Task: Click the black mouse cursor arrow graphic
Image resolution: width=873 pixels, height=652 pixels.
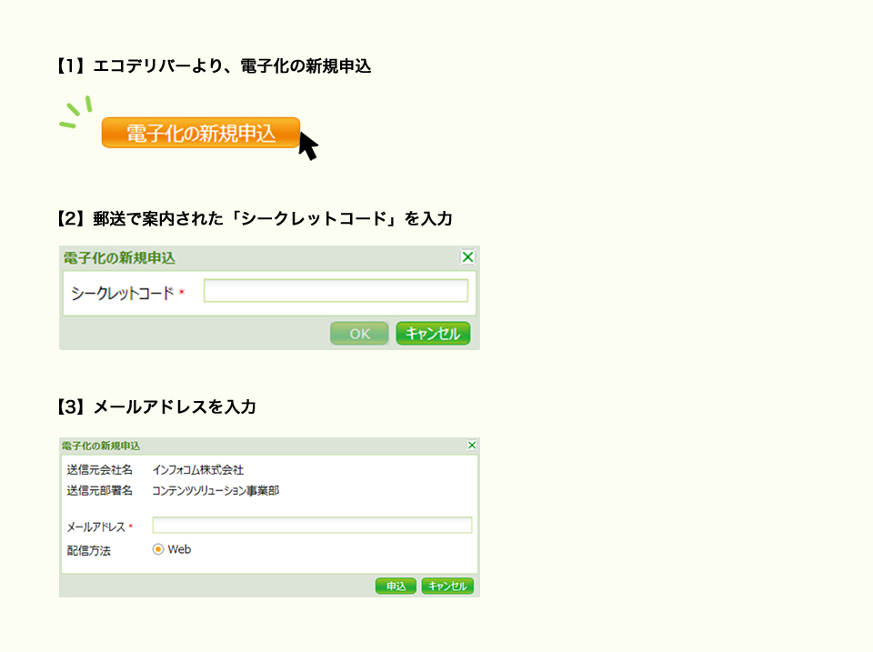Action: 308,145
